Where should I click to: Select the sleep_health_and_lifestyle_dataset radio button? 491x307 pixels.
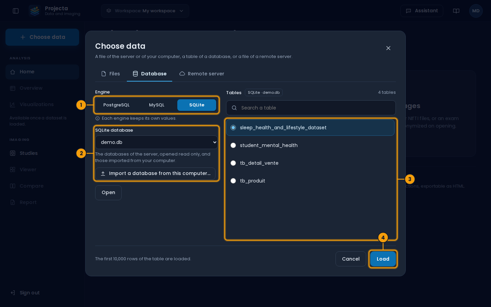click(x=233, y=128)
